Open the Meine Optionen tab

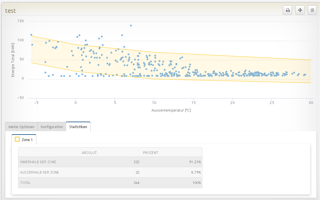click(21, 127)
